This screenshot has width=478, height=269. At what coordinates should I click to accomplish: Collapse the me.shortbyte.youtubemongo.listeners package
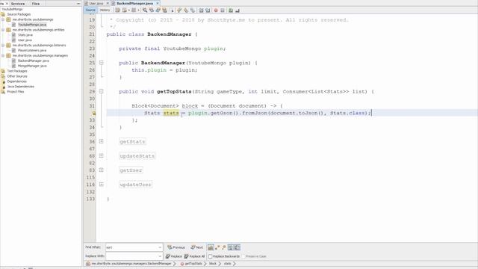point(3,45)
